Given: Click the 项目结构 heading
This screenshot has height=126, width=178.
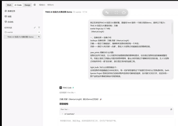Looking at the screenshot, I should click(x=64, y=104).
